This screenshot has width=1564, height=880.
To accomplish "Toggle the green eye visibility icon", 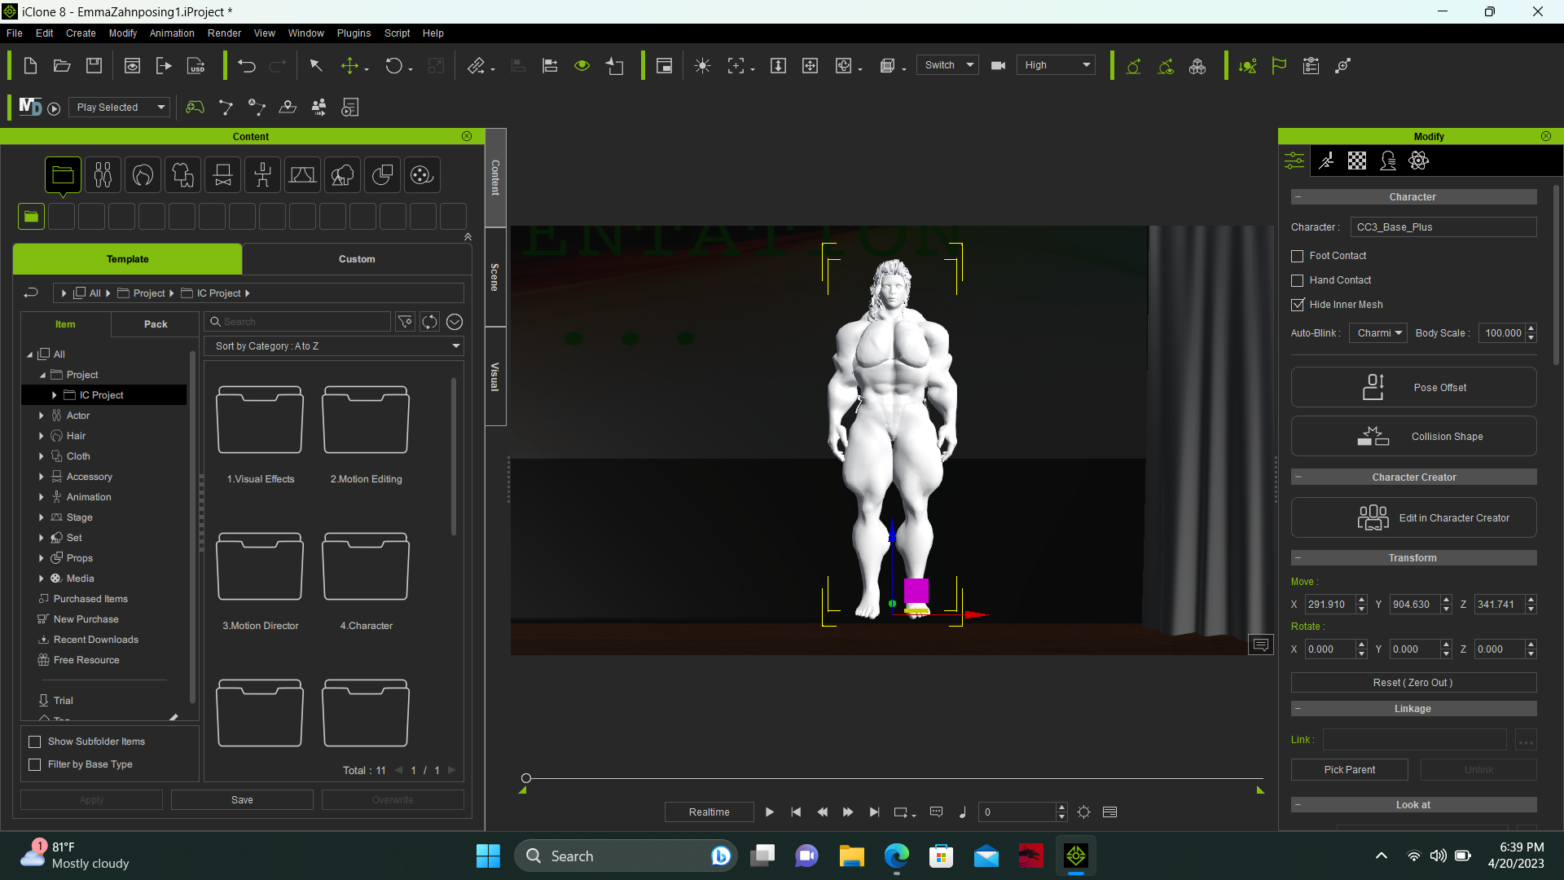I will [582, 66].
